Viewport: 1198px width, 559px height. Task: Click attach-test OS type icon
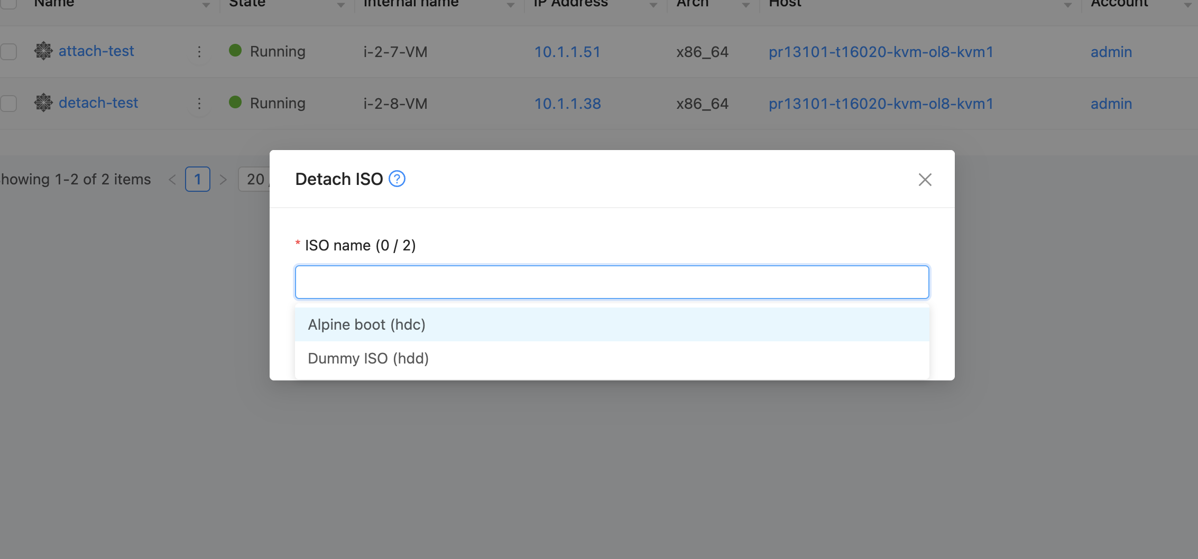point(43,51)
